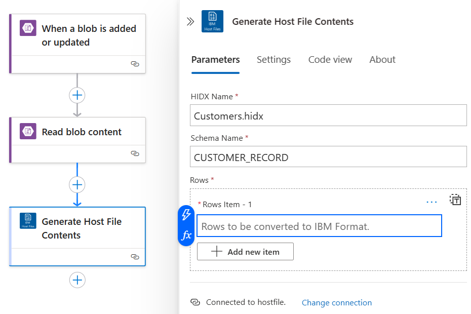471x314 pixels.
Task: Click the IBM Host Files icon in panel header
Action: (x=212, y=22)
